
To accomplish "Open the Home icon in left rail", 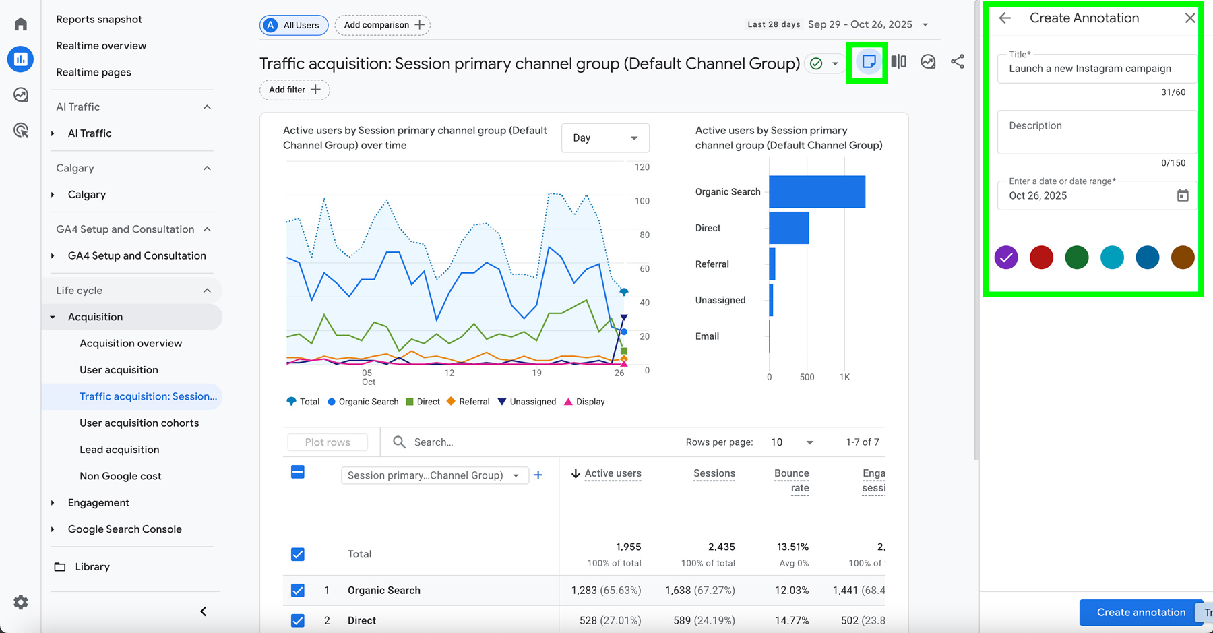I will [20, 23].
